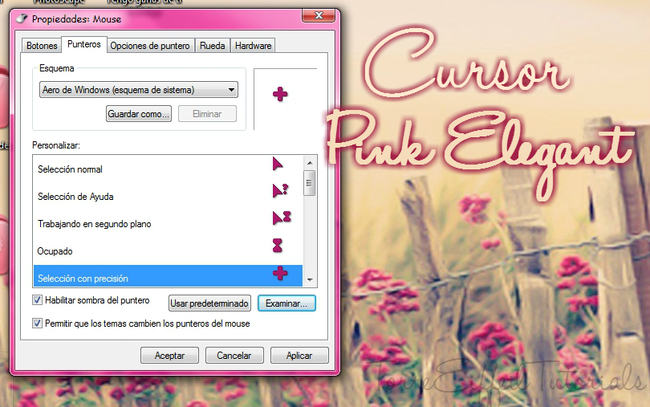Click the pink hourglass icon for Ocupado
Image resolution: width=650 pixels, height=407 pixels.
(x=278, y=245)
